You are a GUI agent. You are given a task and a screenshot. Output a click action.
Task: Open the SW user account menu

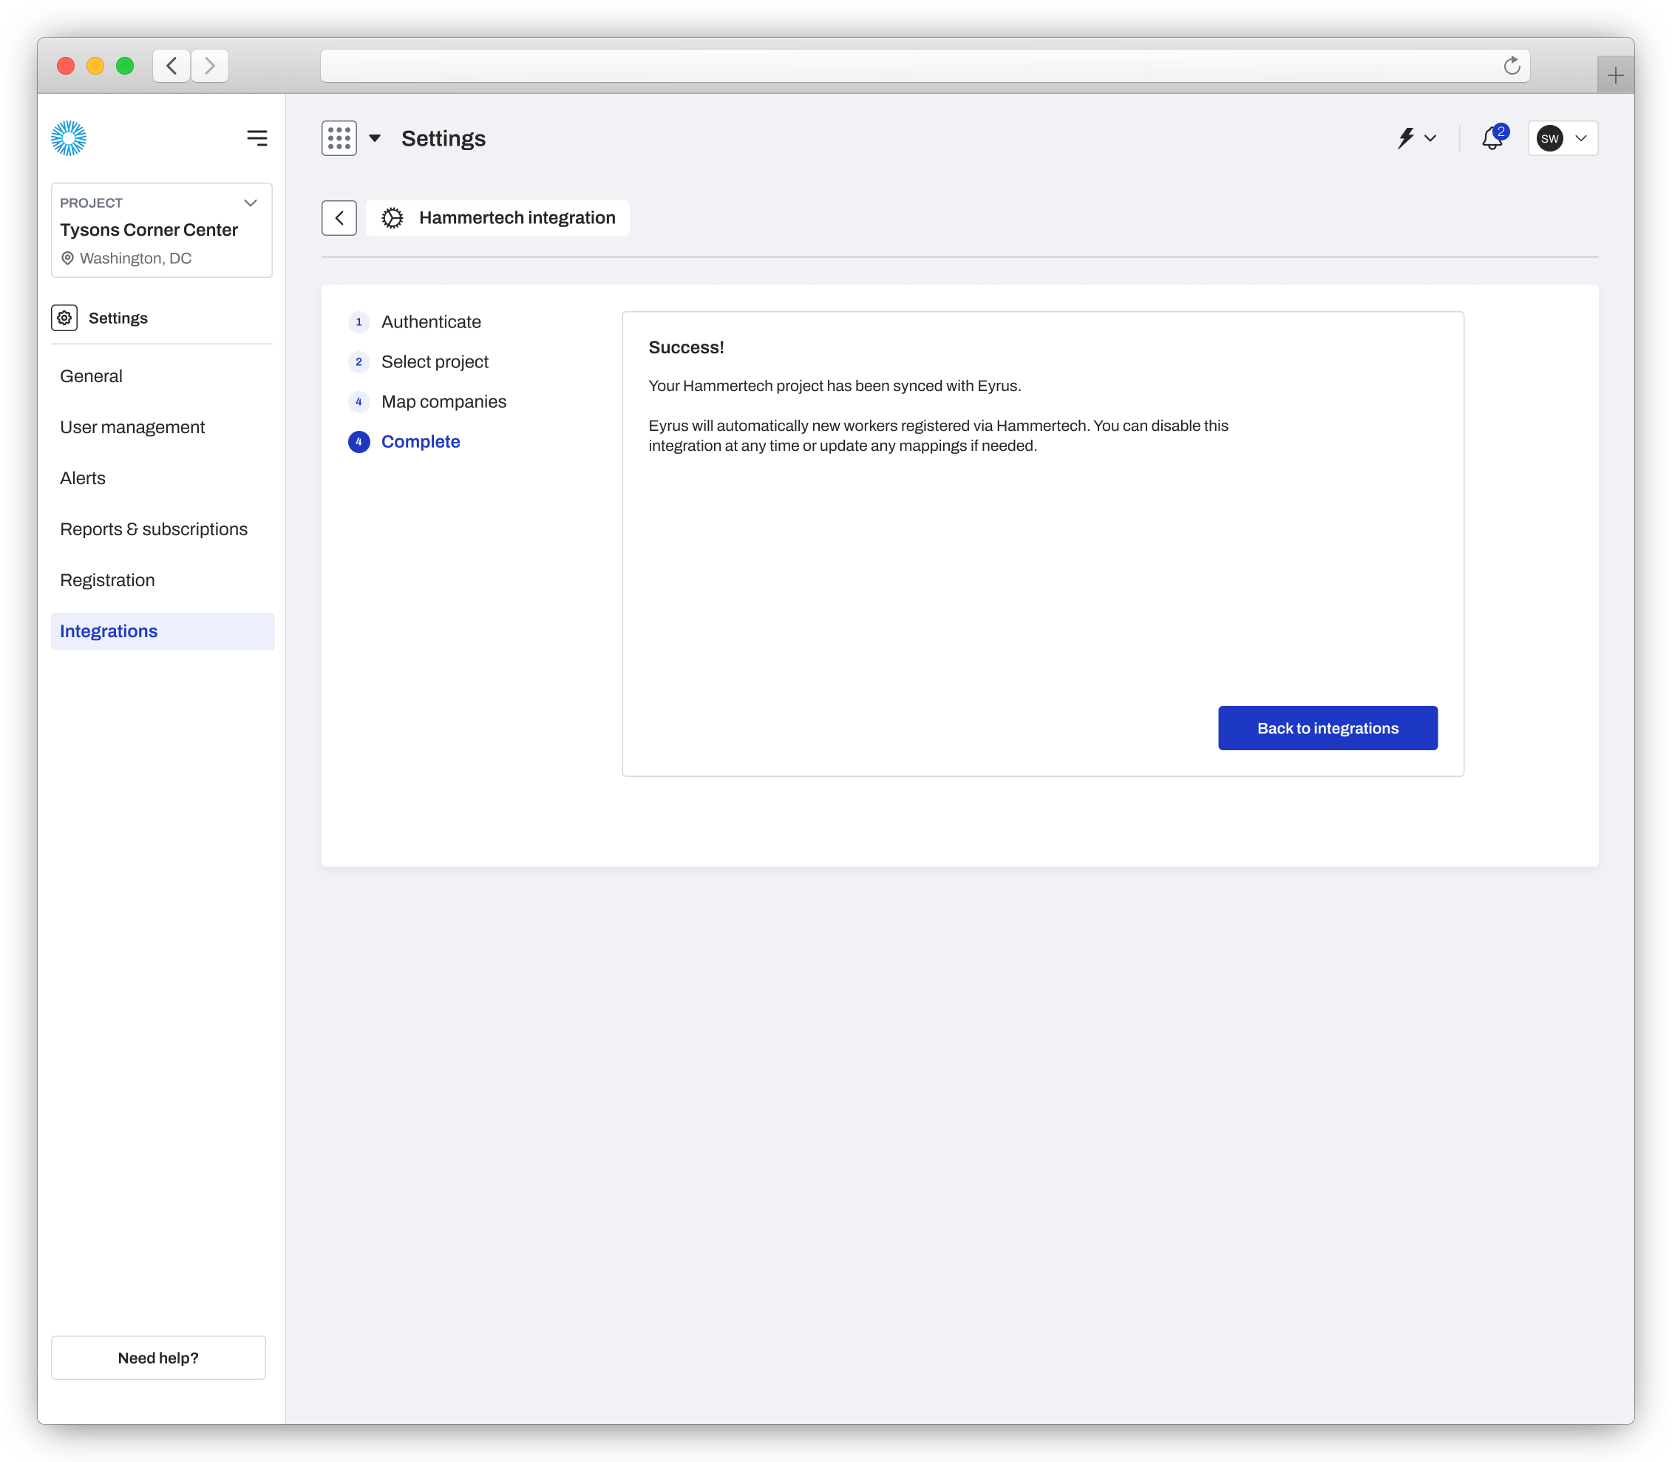[1563, 138]
